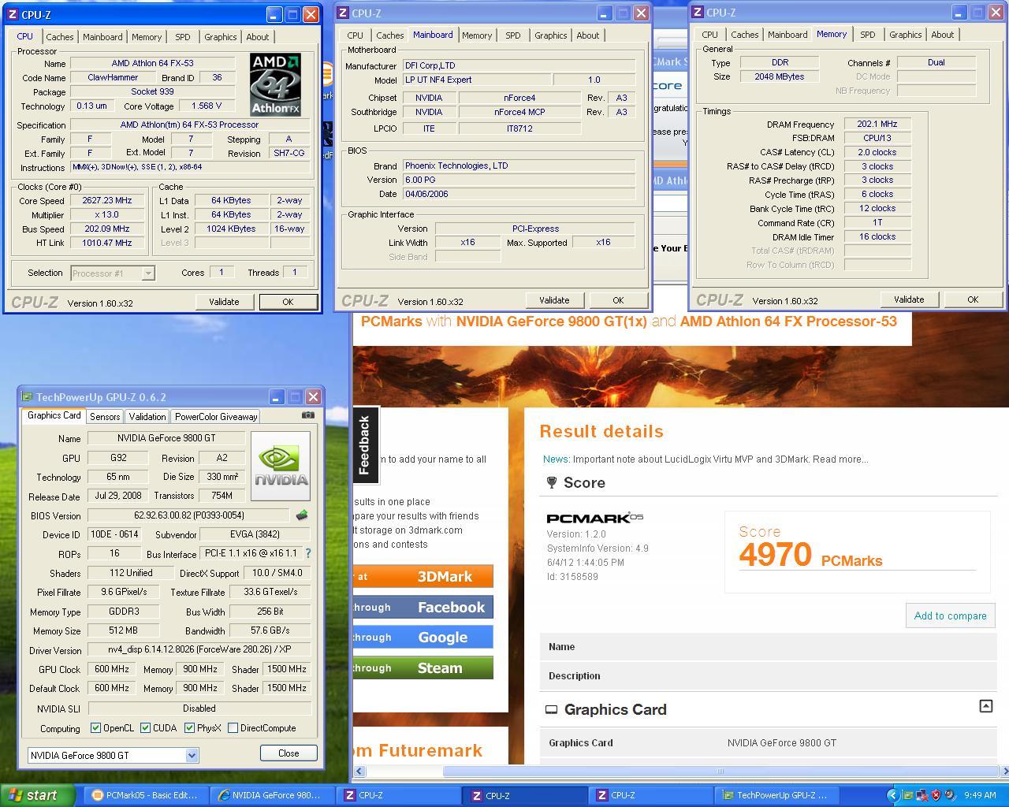Click the Core Speed value 2627.23 MHz
This screenshot has width=1009, height=807.
click(x=106, y=201)
